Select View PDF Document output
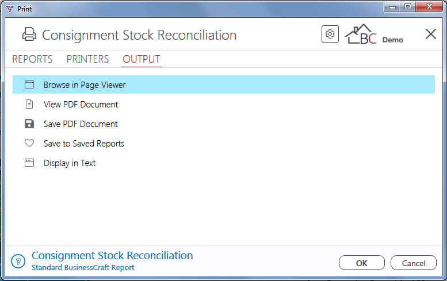This screenshot has width=447, height=281. 81,105
